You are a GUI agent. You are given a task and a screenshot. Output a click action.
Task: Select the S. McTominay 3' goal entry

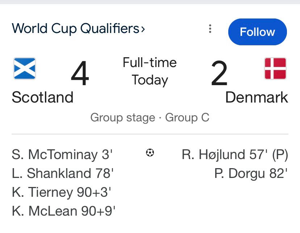point(62,155)
